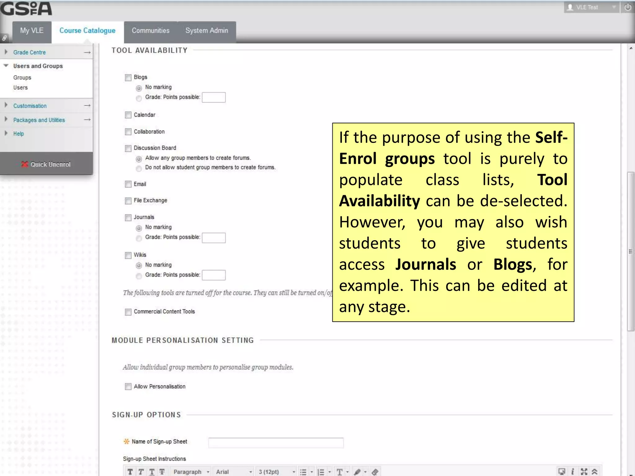
Task: Collapse the Users and Groups section triangle
Action: tap(6, 66)
